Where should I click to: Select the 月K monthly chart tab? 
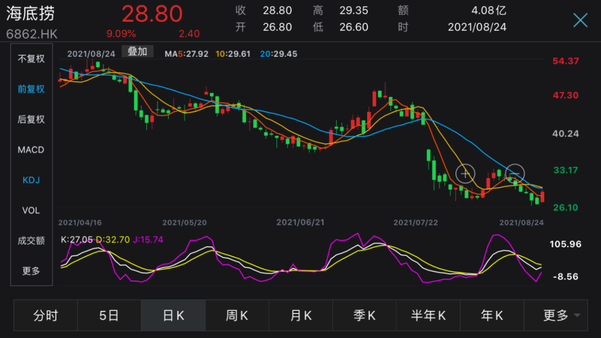click(300, 316)
